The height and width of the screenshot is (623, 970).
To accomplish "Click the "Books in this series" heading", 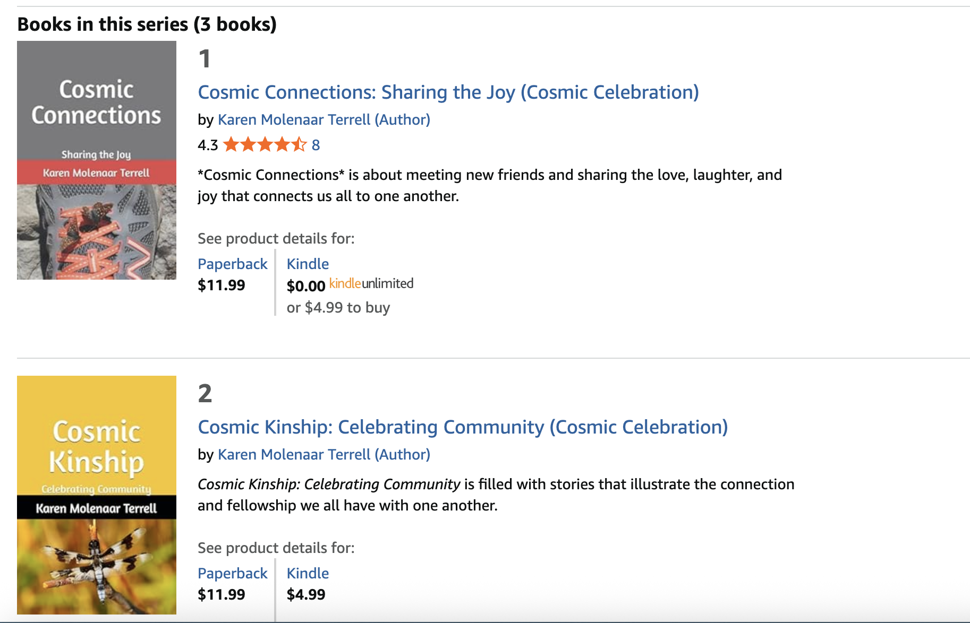I will [x=147, y=24].
